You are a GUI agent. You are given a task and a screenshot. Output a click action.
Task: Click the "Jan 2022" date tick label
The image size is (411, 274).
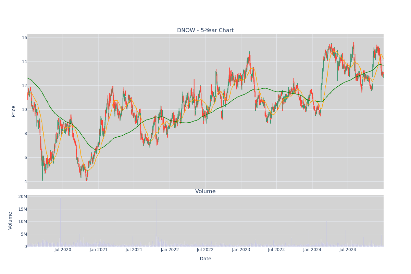(x=170, y=250)
